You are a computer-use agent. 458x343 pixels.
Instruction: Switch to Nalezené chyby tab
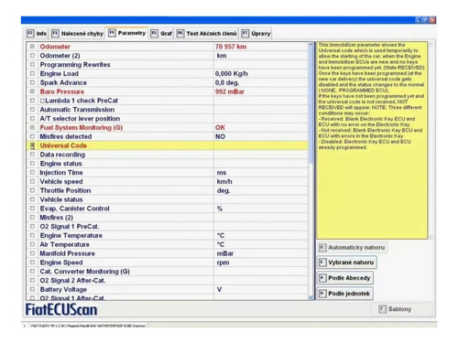click(x=78, y=34)
